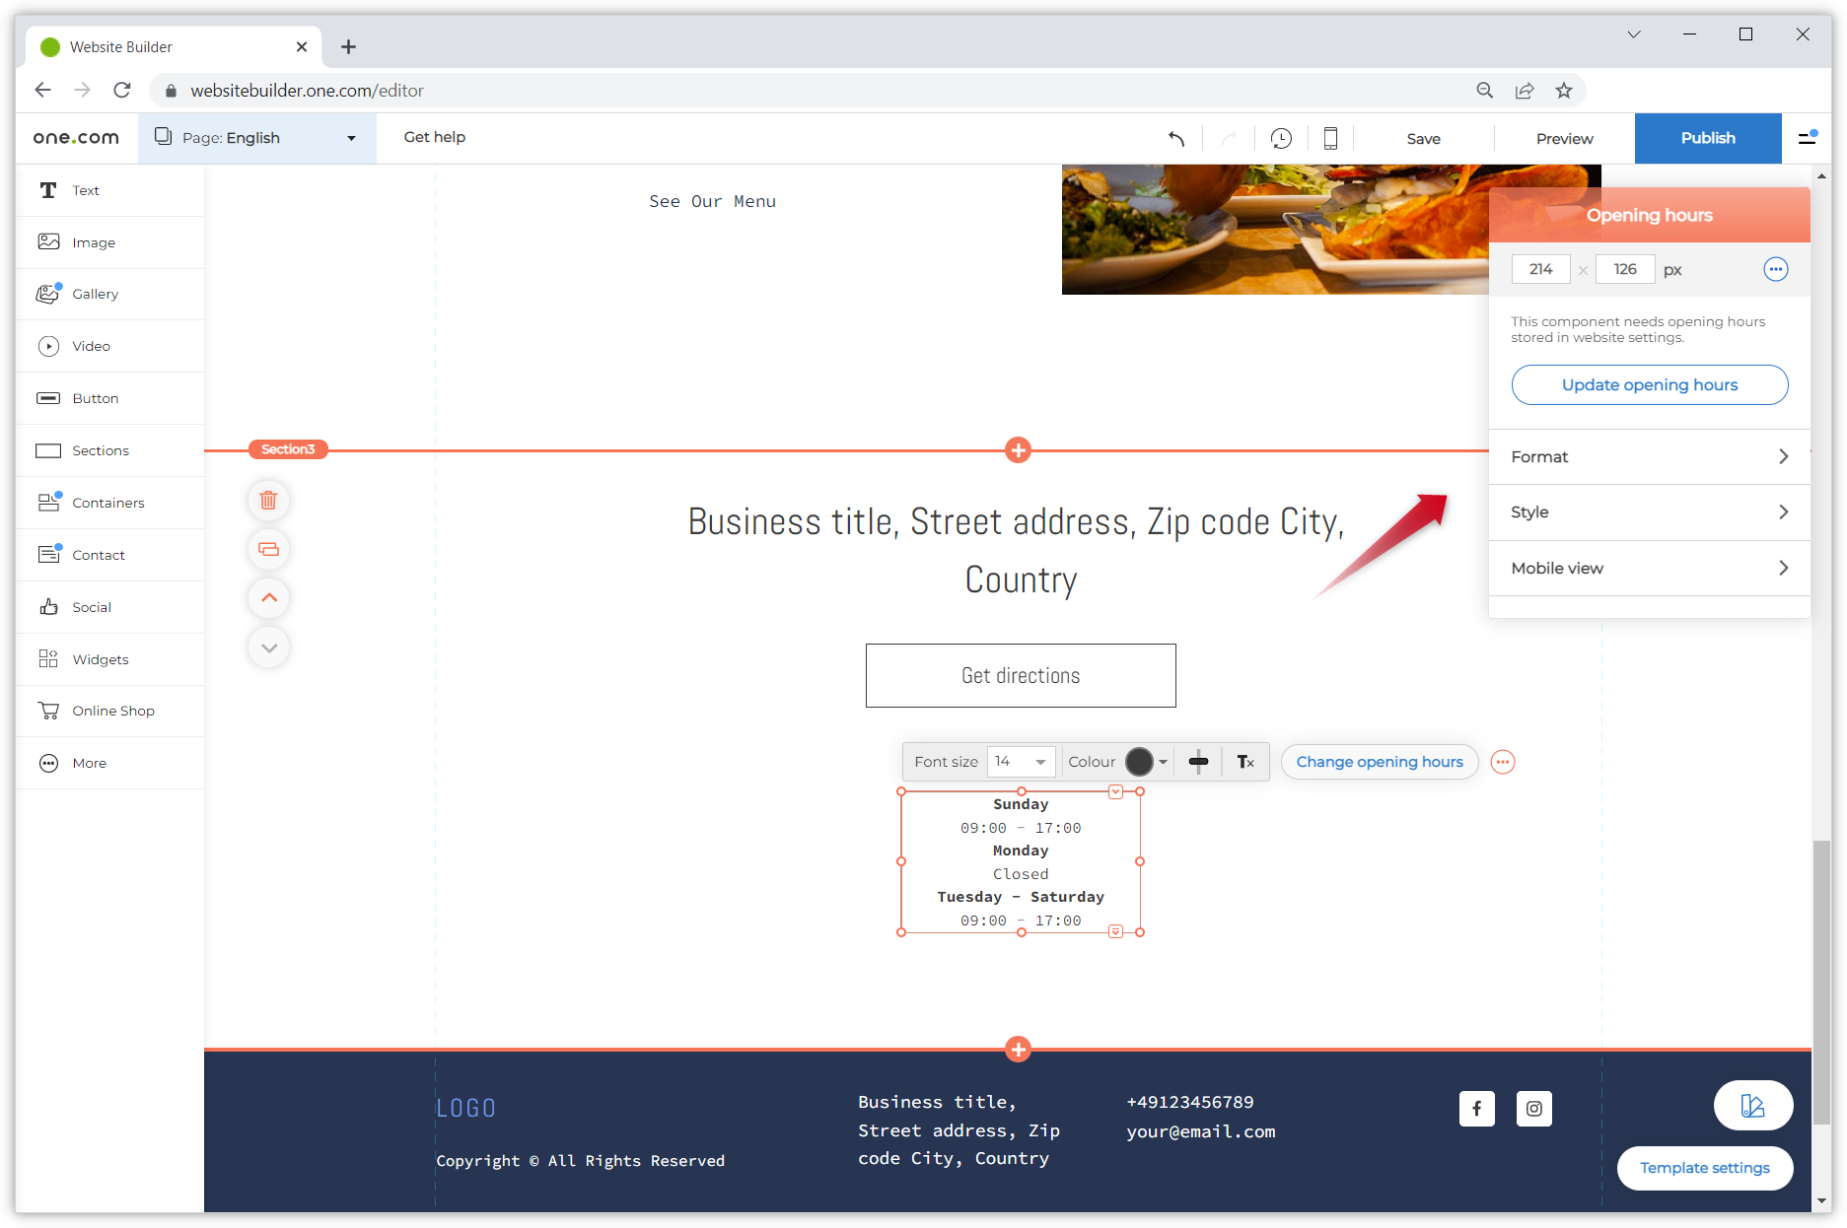
Task: Select Online Shop in sidebar
Action: point(112,711)
